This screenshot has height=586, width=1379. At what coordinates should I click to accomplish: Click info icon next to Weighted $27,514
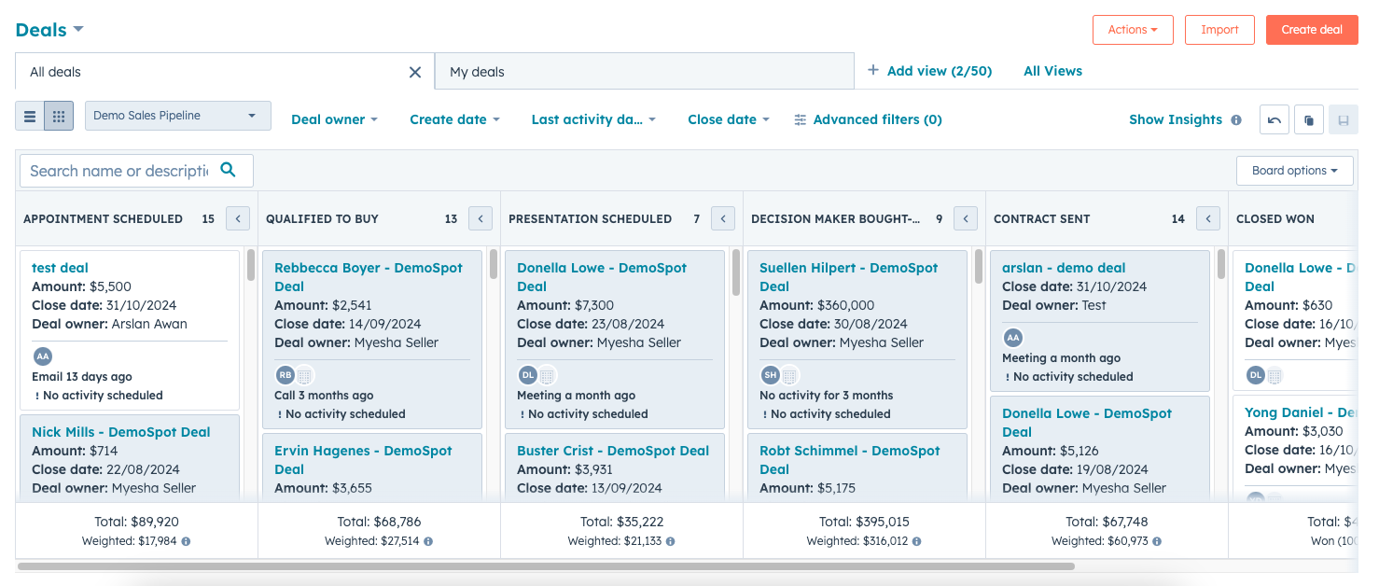428,541
